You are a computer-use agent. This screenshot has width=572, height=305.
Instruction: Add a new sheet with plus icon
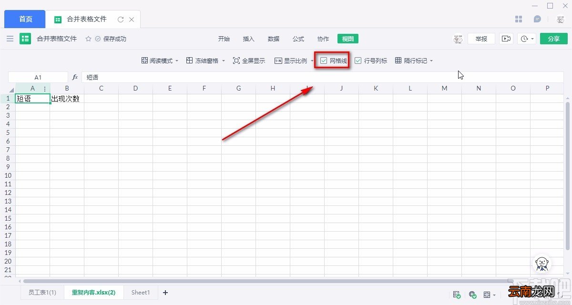pyautogui.click(x=165, y=293)
